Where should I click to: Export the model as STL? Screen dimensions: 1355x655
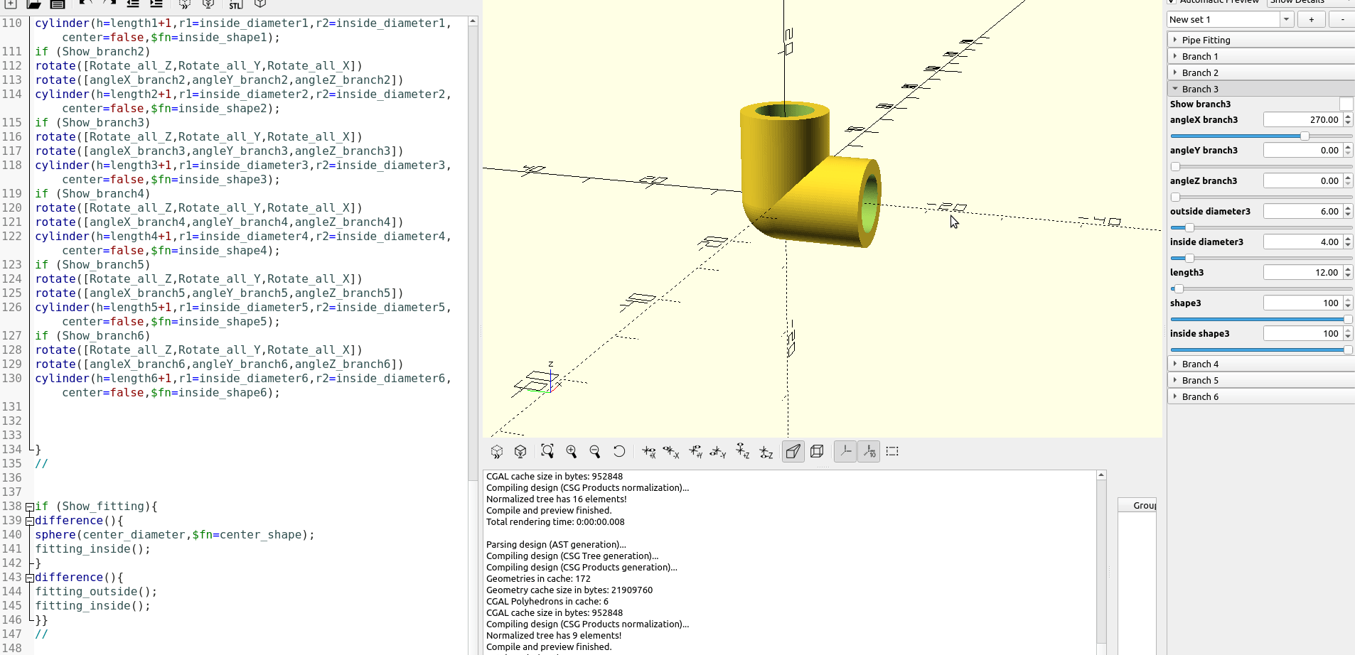[x=237, y=4]
